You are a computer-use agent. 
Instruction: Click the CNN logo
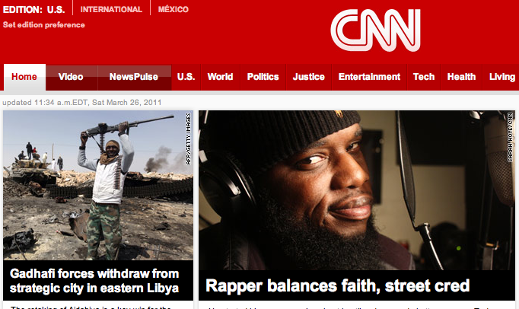(x=375, y=30)
